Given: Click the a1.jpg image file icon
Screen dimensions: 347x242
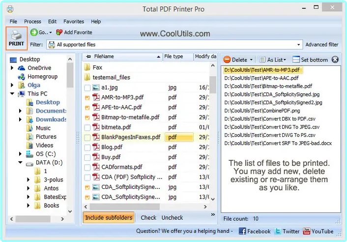Looking at the screenshot, I should click(96, 88).
